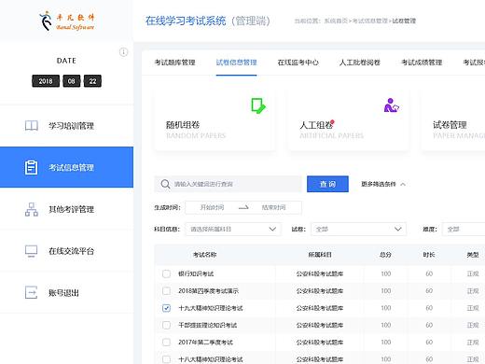Viewport: 485px width, 364px height.
Task: Click exam name 银行知识考试
Action: [196, 273]
